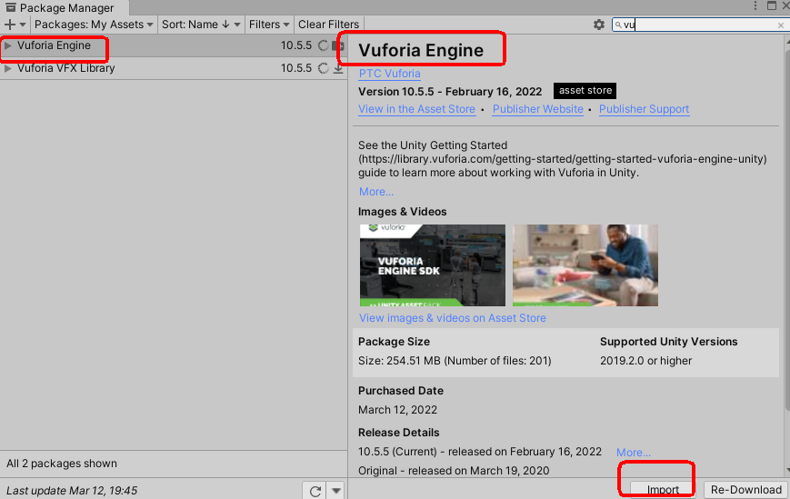The image size is (790, 499).
Task: Click the asset store tag badge
Action: click(585, 91)
